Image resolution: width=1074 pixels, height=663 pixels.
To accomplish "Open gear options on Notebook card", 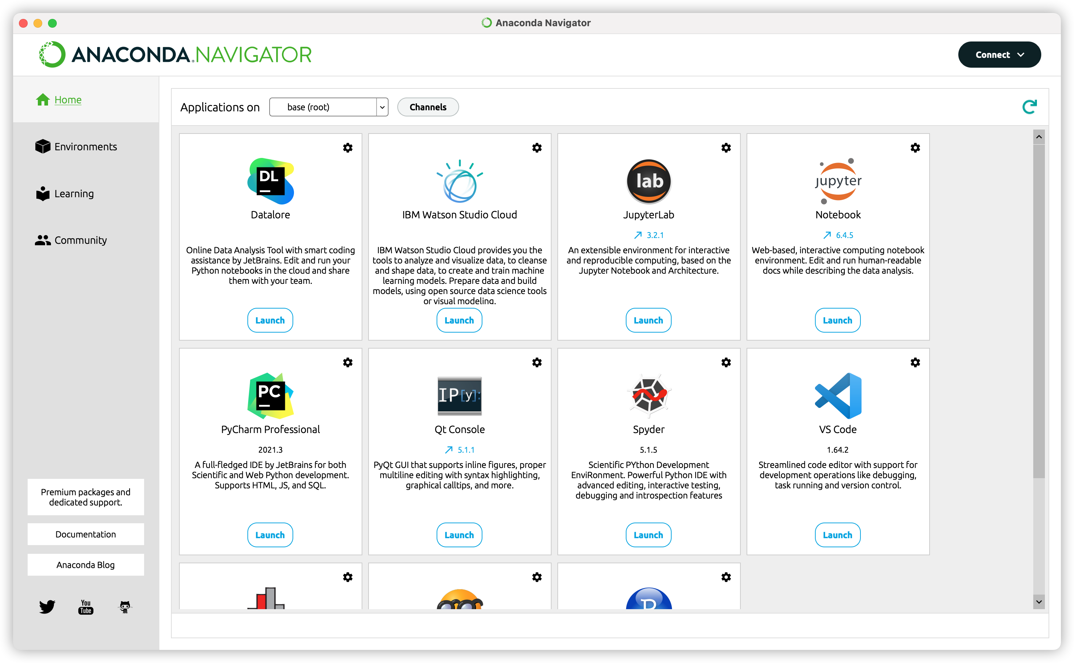I will click(915, 148).
